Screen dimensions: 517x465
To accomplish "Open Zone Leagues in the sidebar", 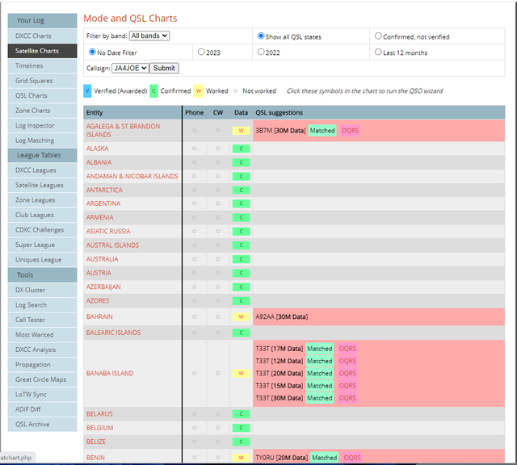I will [x=42, y=200].
